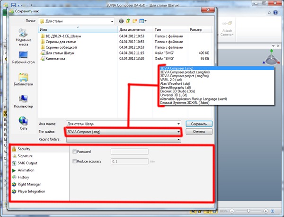Sort by the Тип column header

[x=170, y=29]
